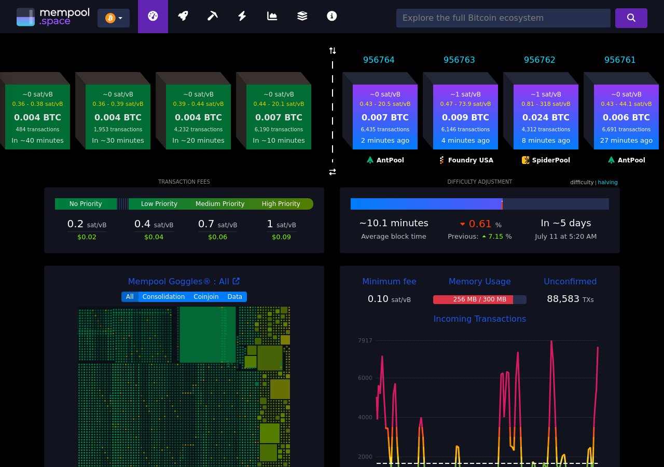Image resolution: width=664 pixels, height=467 pixels.
Task: Click the Incoming Transactions chart title
Action: coord(480,319)
